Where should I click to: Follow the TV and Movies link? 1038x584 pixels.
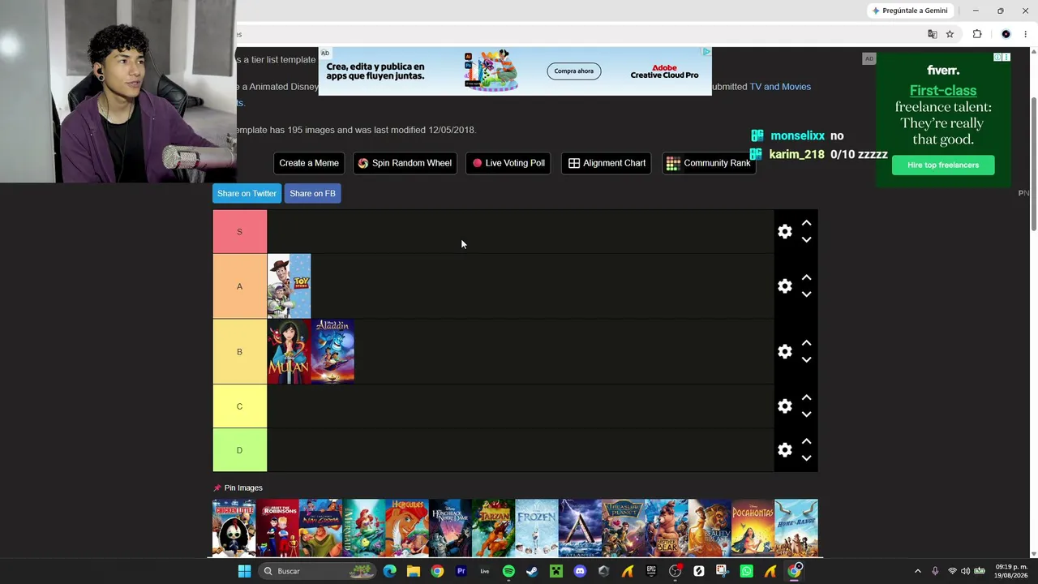tap(780, 87)
